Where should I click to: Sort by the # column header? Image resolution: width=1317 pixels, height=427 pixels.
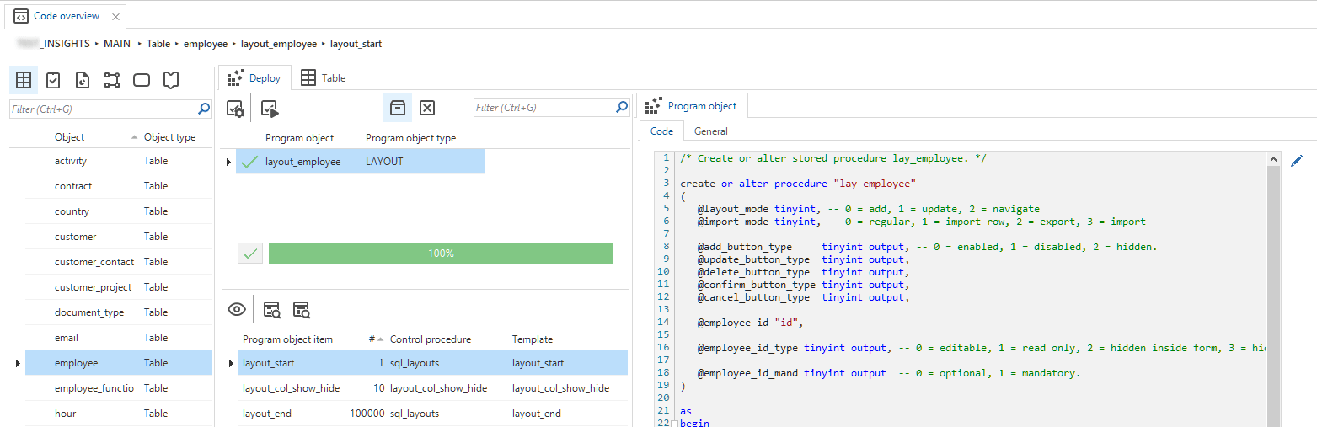pyautogui.click(x=372, y=339)
